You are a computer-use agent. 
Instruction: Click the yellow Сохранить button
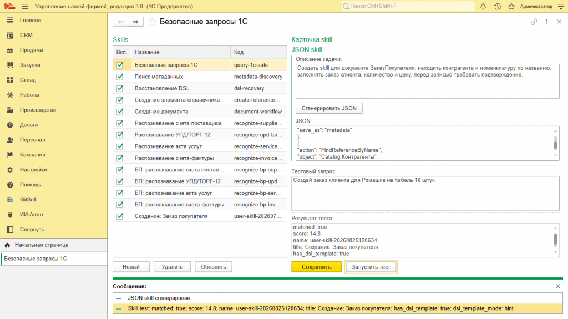317,267
